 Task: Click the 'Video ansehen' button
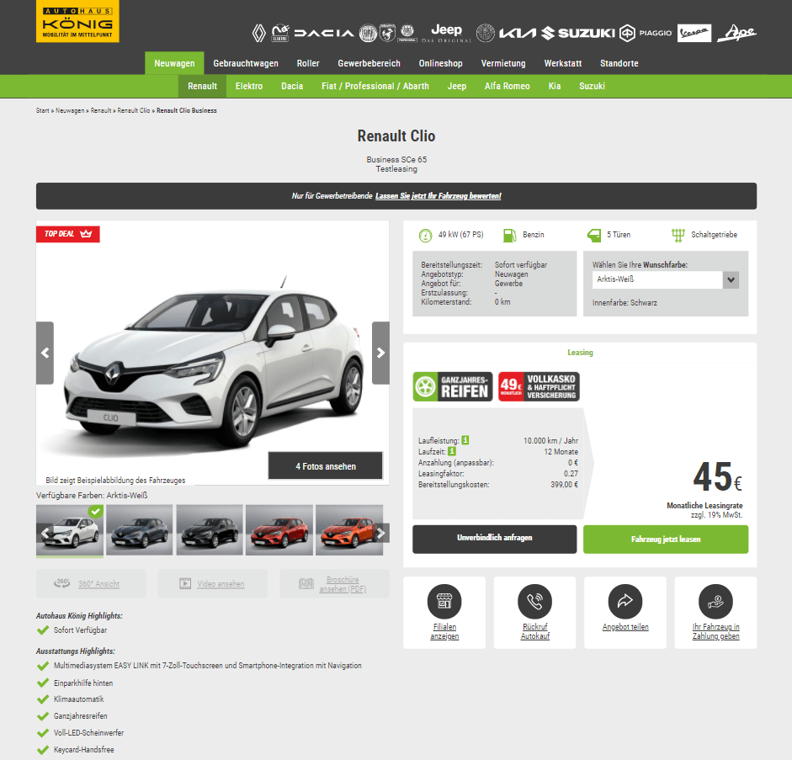tap(213, 584)
